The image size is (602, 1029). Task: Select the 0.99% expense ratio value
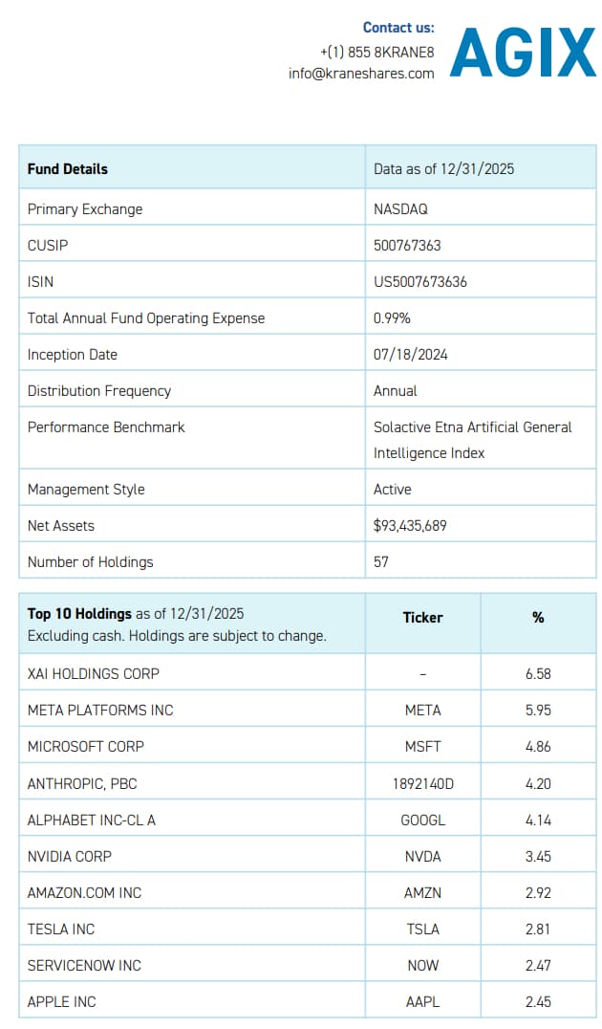(x=392, y=317)
